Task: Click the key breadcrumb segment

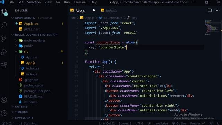Action: click(x=135, y=18)
